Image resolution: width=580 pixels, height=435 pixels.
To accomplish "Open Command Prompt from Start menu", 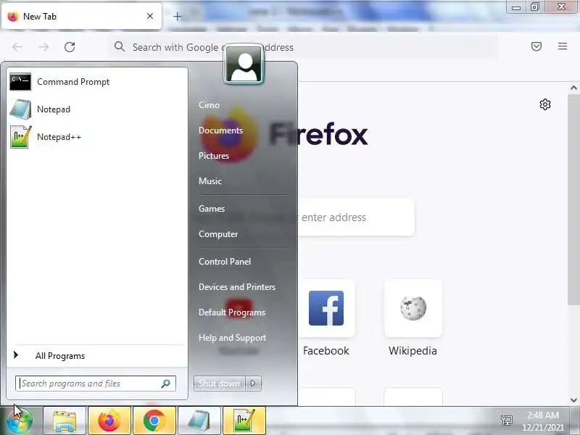I will click(x=97, y=82).
